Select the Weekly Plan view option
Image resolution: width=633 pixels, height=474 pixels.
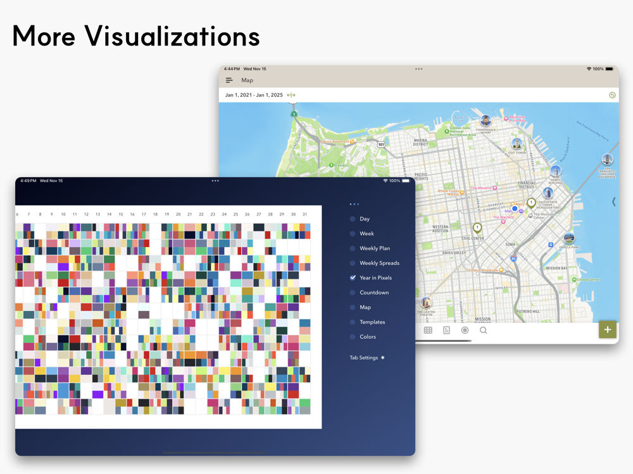click(x=370, y=248)
